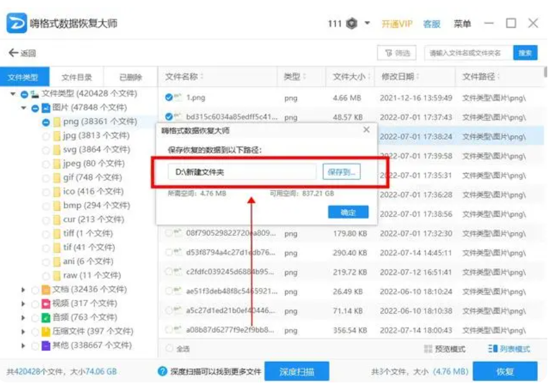Open 客服 customer service
This screenshot has height=388, width=551.
[x=432, y=24]
